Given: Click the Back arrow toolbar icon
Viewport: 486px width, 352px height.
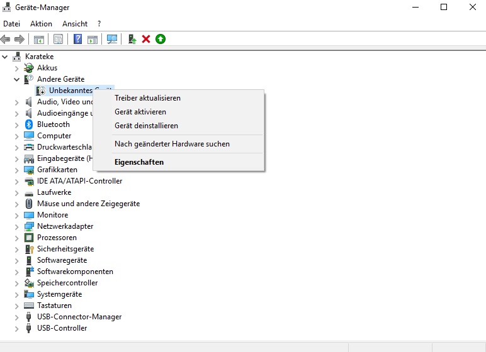Looking at the screenshot, I should point(5,40).
